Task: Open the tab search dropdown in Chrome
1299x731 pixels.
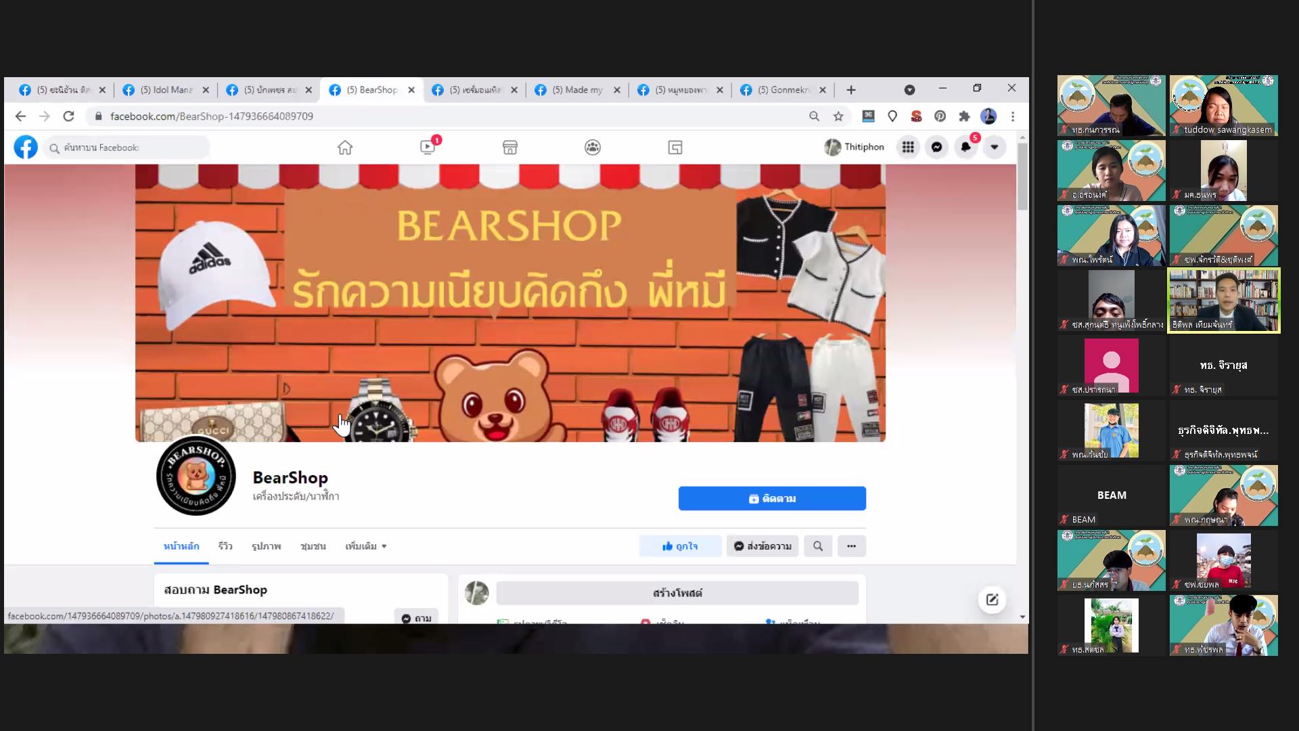Action: pyautogui.click(x=909, y=90)
